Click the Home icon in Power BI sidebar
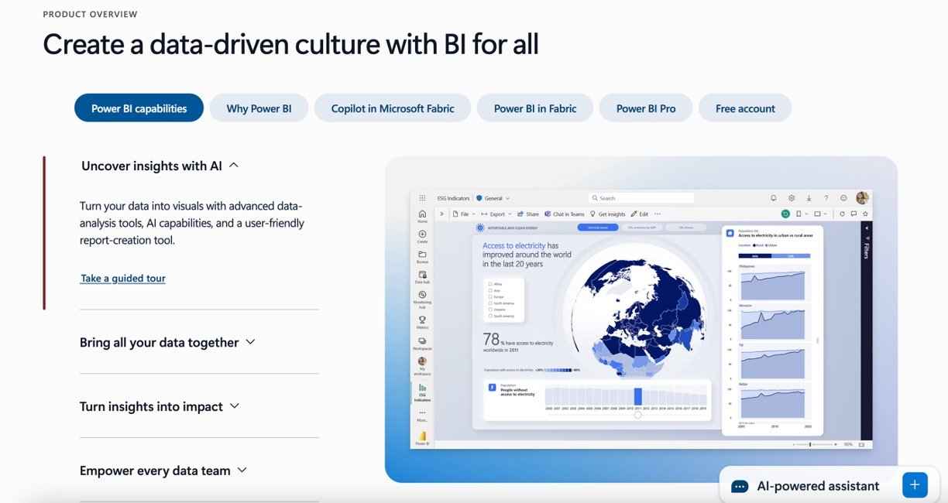 tap(422, 214)
